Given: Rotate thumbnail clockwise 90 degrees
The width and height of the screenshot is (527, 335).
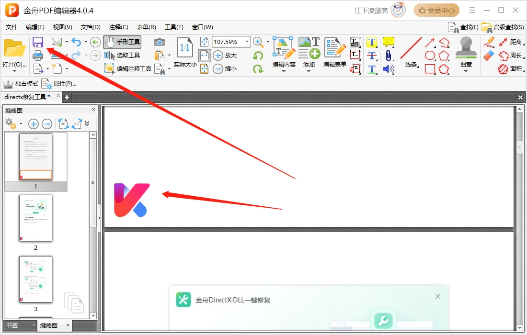Looking at the screenshot, I should tap(77, 124).
